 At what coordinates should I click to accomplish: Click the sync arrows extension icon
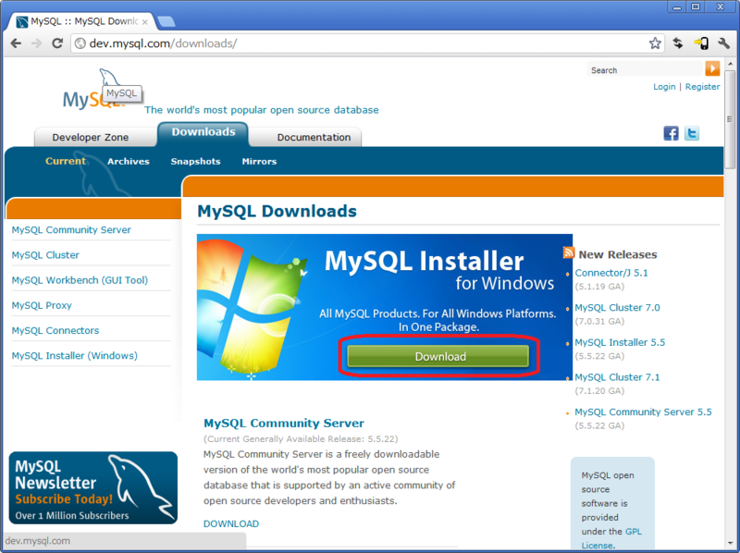point(678,43)
